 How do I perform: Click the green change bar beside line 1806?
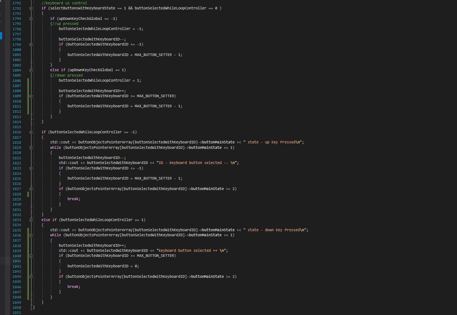pyautogui.click(x=28, y=80)
